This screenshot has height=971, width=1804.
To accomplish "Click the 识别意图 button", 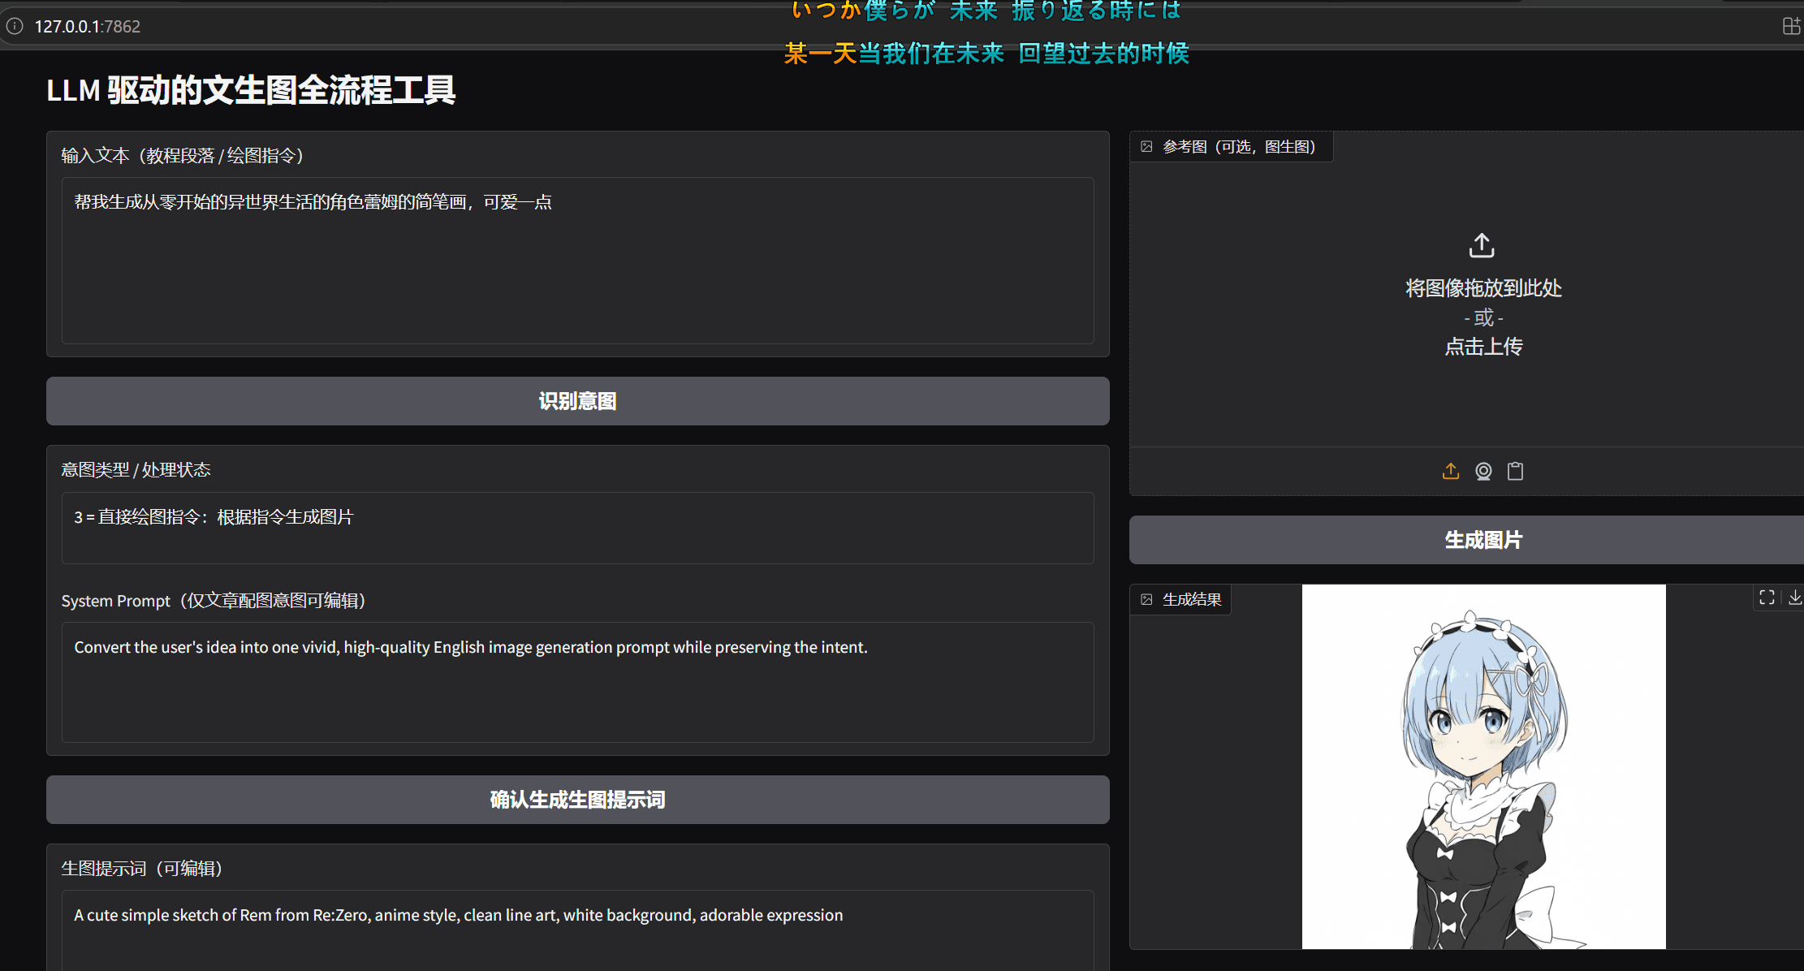I will (578, 401).
